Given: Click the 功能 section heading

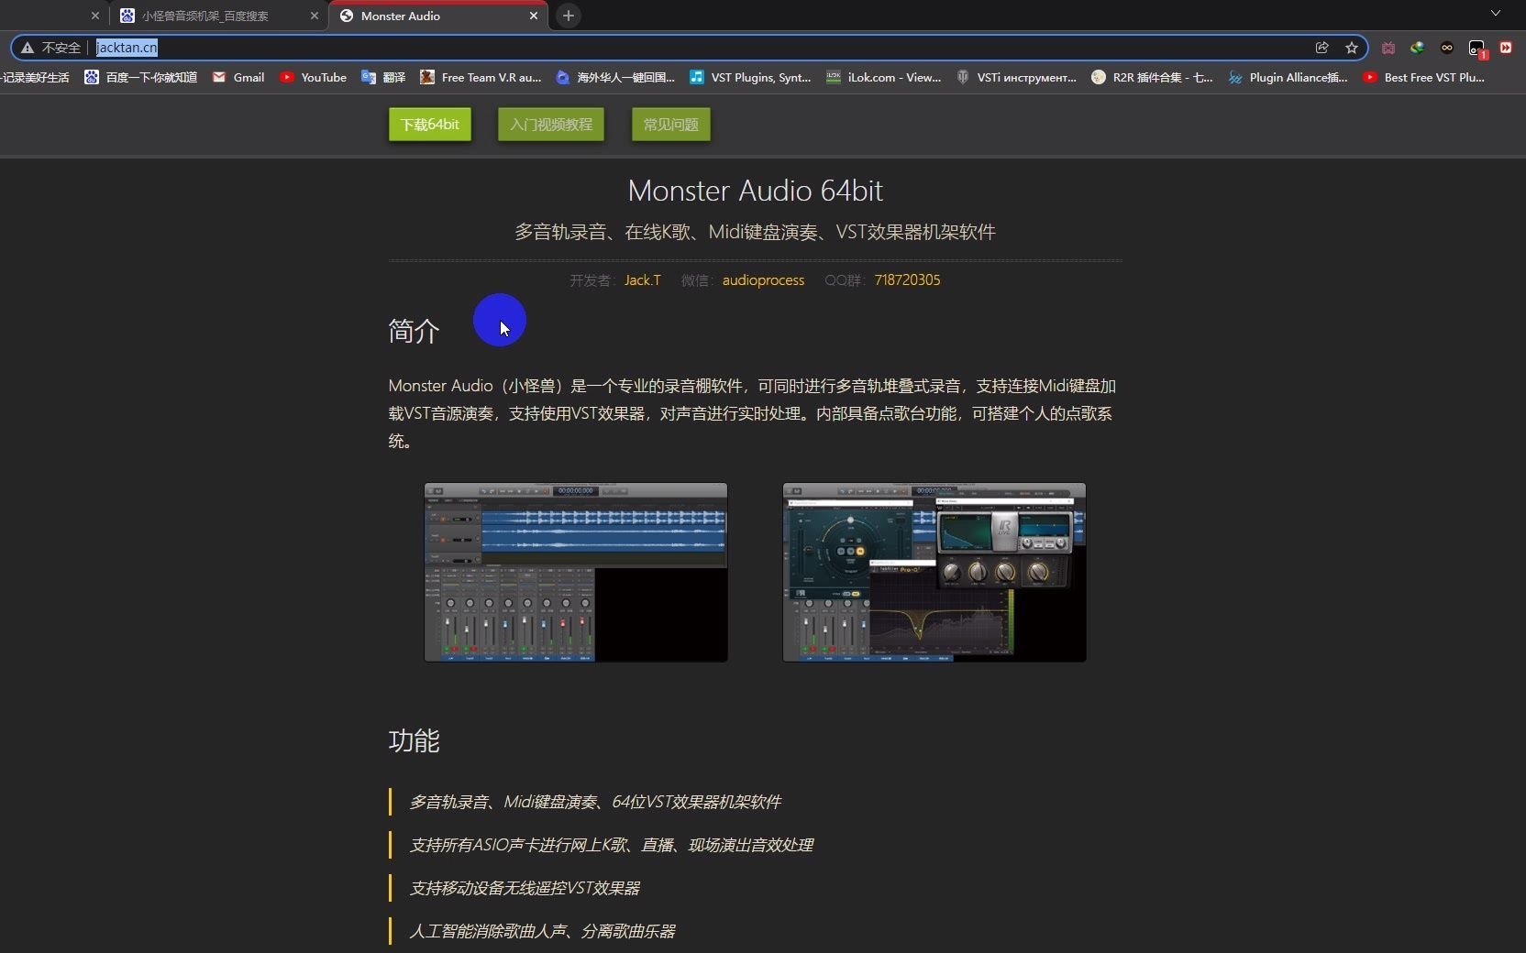Looking at the screenshot, I should (x=414, y=740).
